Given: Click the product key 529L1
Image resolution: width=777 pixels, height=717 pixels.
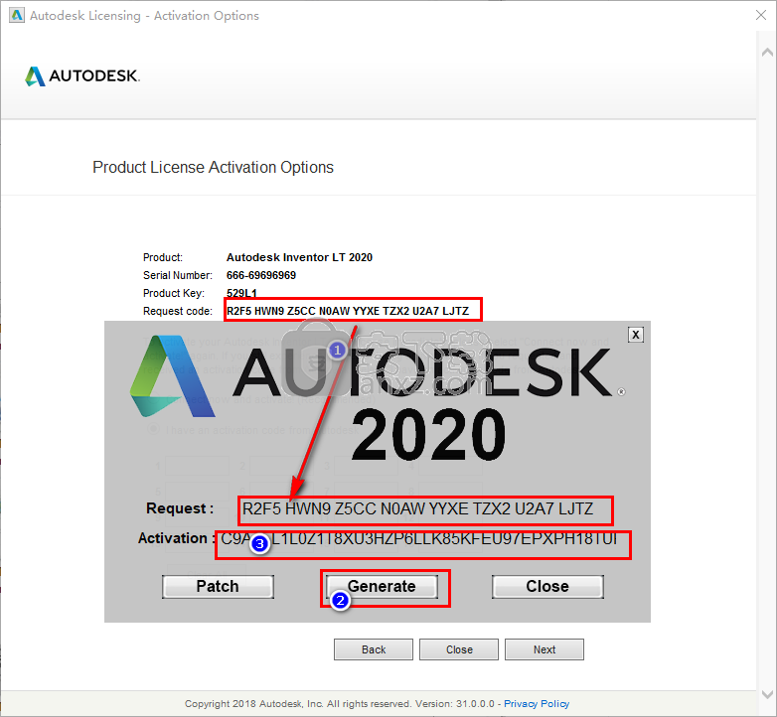Looking at the screenshot, I should pyautogui.click(x=241, y=293).
